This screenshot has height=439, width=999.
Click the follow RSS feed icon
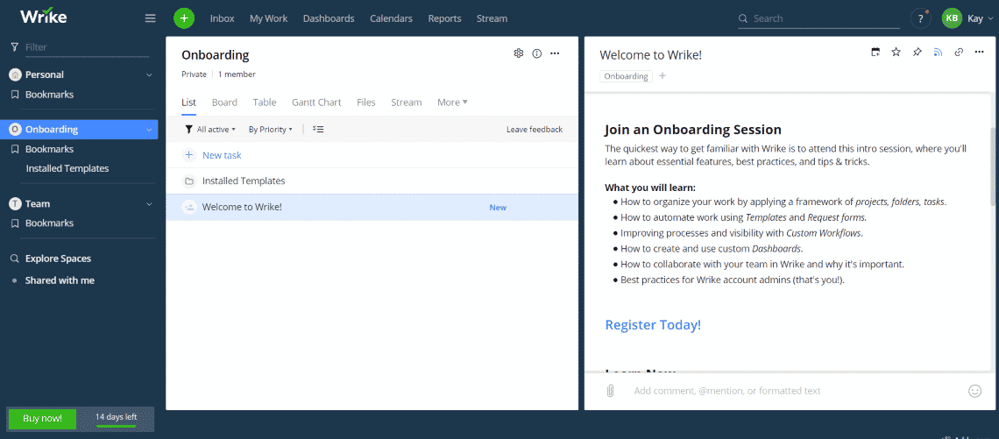[x=937, y=53]
